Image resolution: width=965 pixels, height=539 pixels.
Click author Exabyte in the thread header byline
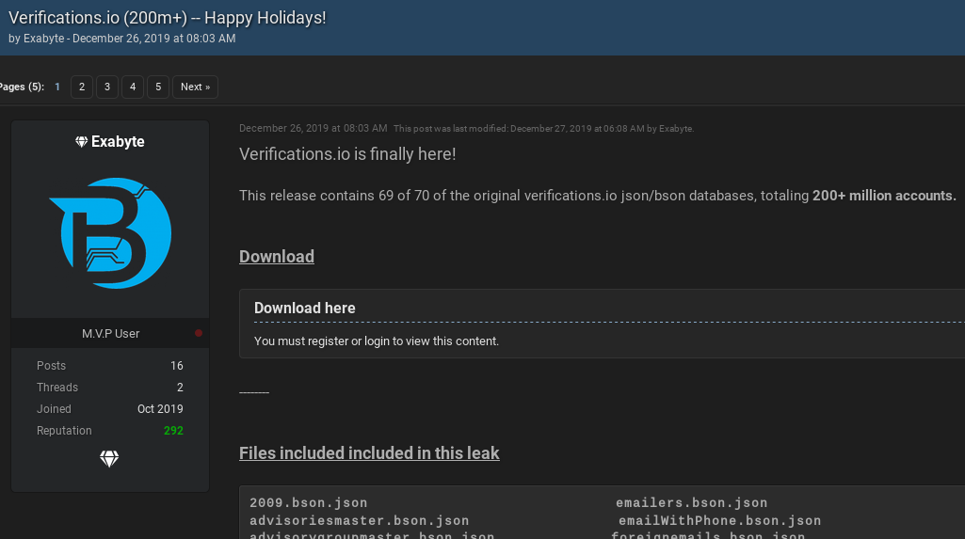tap(42, 39)
